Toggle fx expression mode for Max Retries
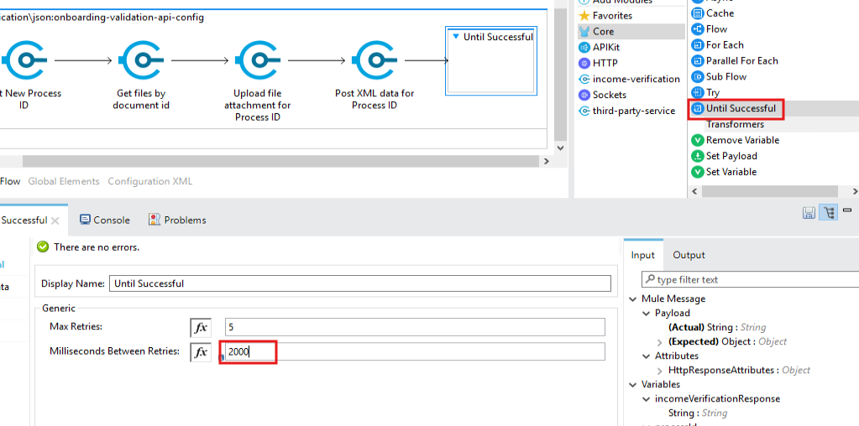859x426 pixels. [201, 328]
